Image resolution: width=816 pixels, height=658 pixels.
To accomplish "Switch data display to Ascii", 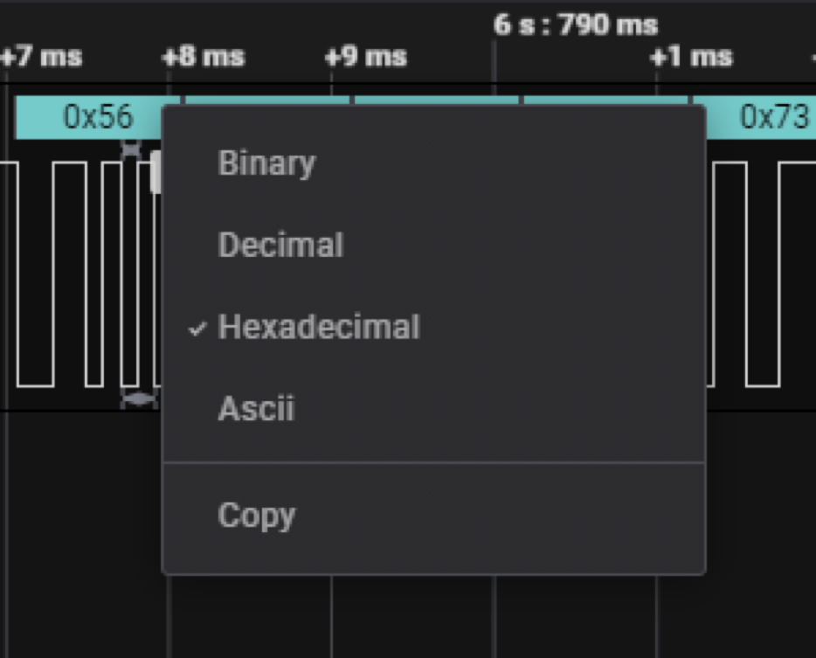I will (256, 409).
